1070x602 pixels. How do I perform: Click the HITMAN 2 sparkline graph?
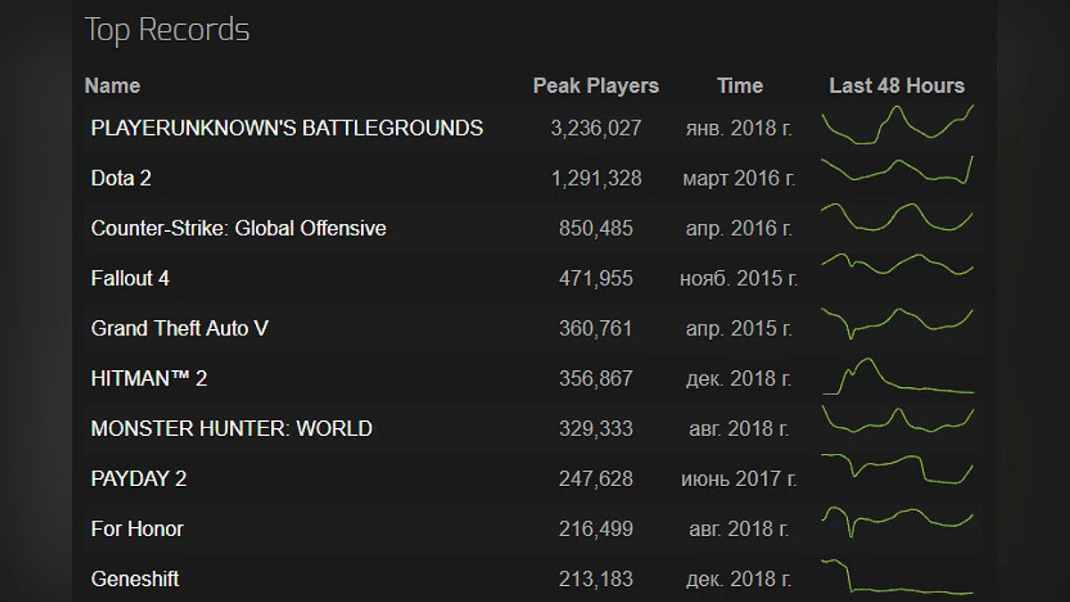[x=897, y=378]
